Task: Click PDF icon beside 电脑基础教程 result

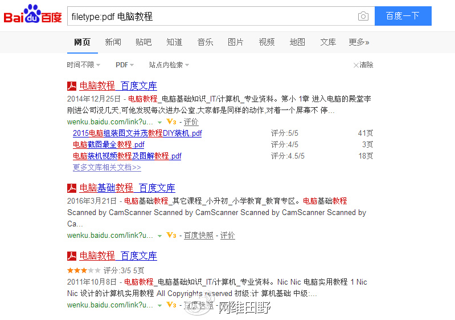Action: click(72, 188)
